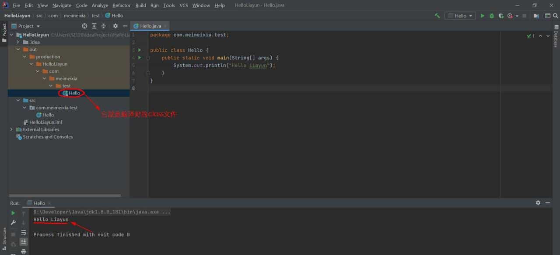Viewport: 560px width, 255px height.
Task: Click the Settings gear in Project toolbar
Action: (115, 26)
